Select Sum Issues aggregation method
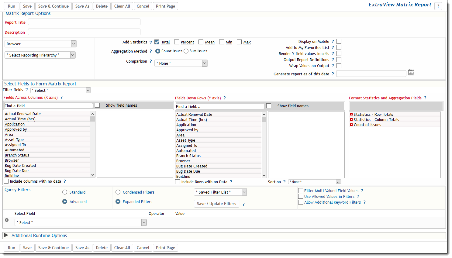The height and width of the screenshot is (258, 452). [x=186, y=51]
